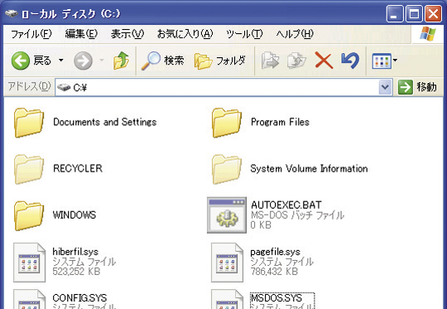This screenshot has width=447, height=309.
Task: Click the 786,432 KB size text
Action: point(274,272)
